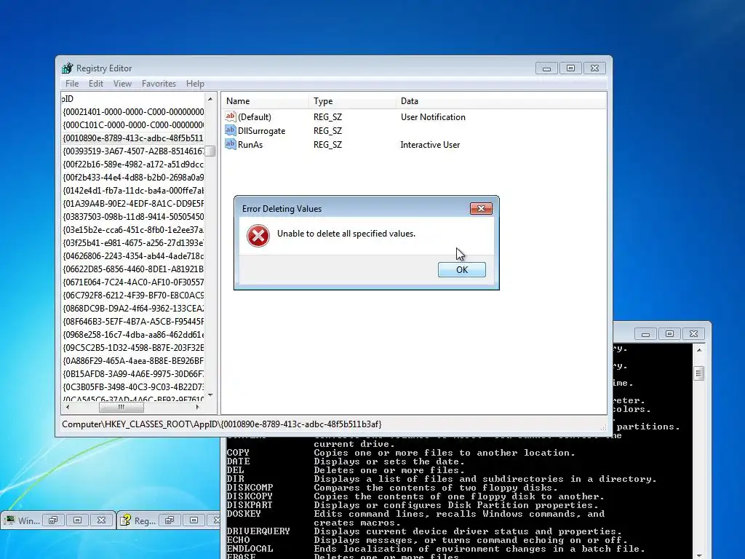Click the Registry Editor title bar icon

[x=68, y=68]
